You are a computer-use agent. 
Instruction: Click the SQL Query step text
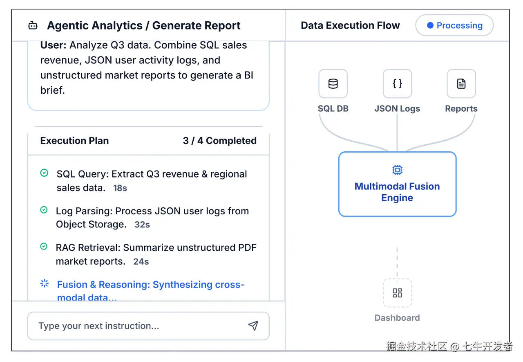point(152,180)
